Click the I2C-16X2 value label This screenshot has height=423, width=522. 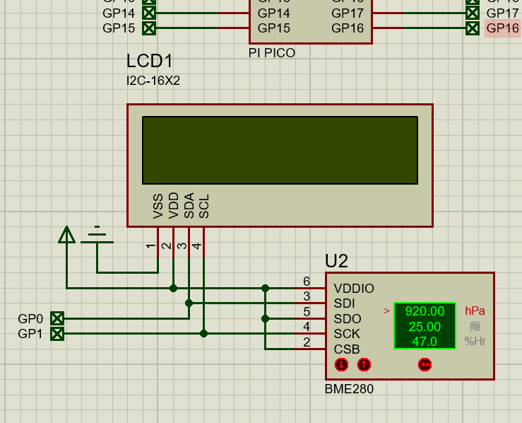click(153, 81)
